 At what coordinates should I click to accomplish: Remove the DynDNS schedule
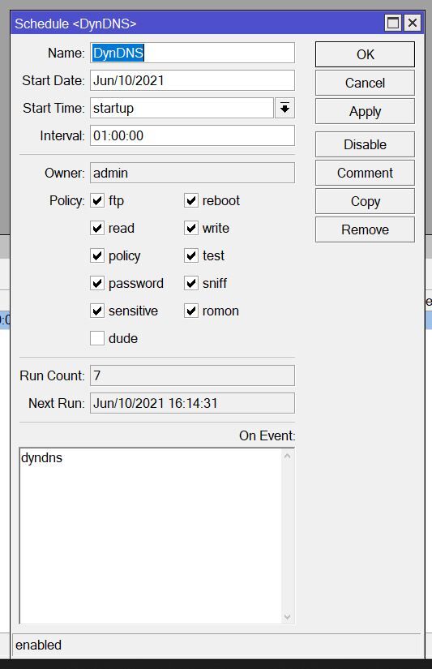coord(365,229)
